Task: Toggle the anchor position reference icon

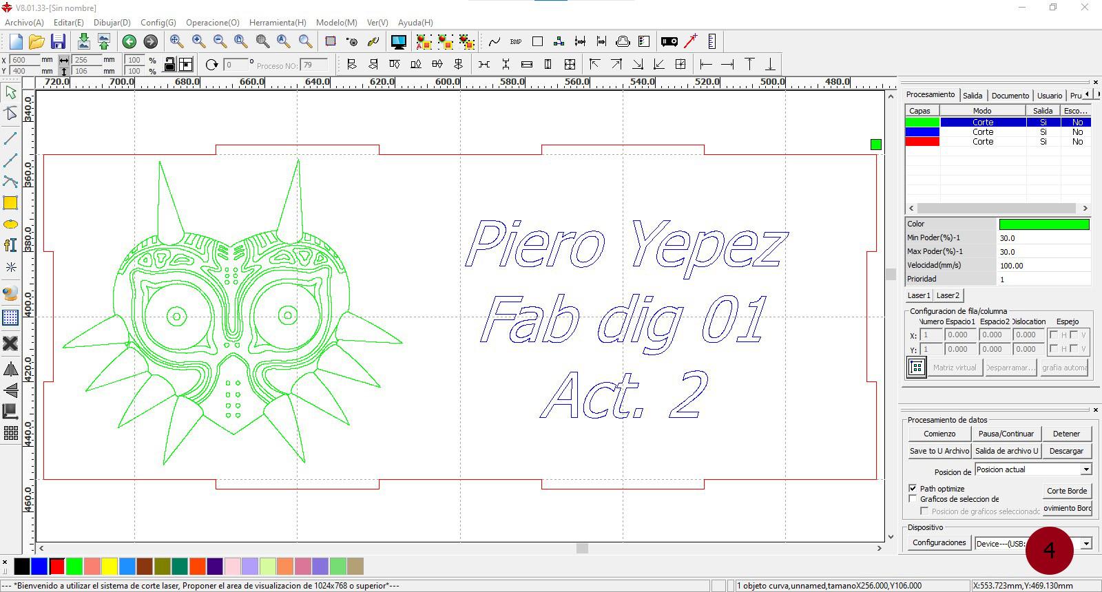Action: [x=186, y=64]
